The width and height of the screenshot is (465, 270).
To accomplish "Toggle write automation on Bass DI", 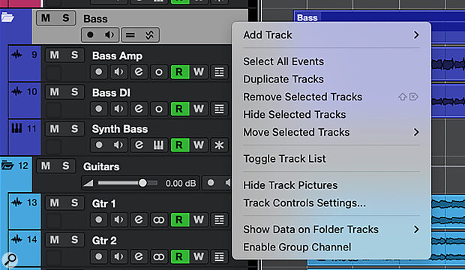I will [x=199, y=109].
